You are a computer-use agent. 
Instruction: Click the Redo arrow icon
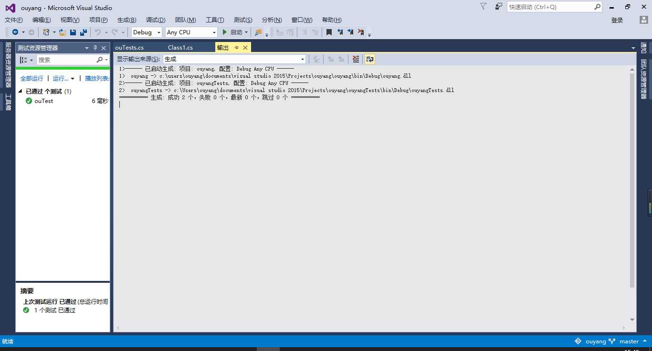click(115, 32)
